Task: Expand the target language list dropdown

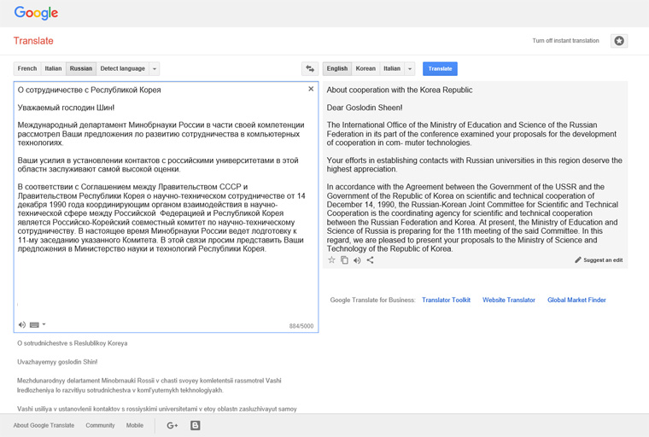Action: coord(410,68)
